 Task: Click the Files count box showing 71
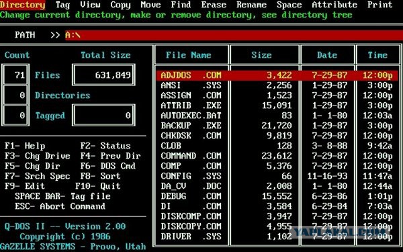pyautogui.click(x=15, y=75)
